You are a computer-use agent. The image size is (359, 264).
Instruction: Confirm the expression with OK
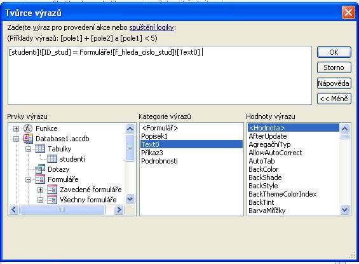pyautogui.click(x=334, y=52)
